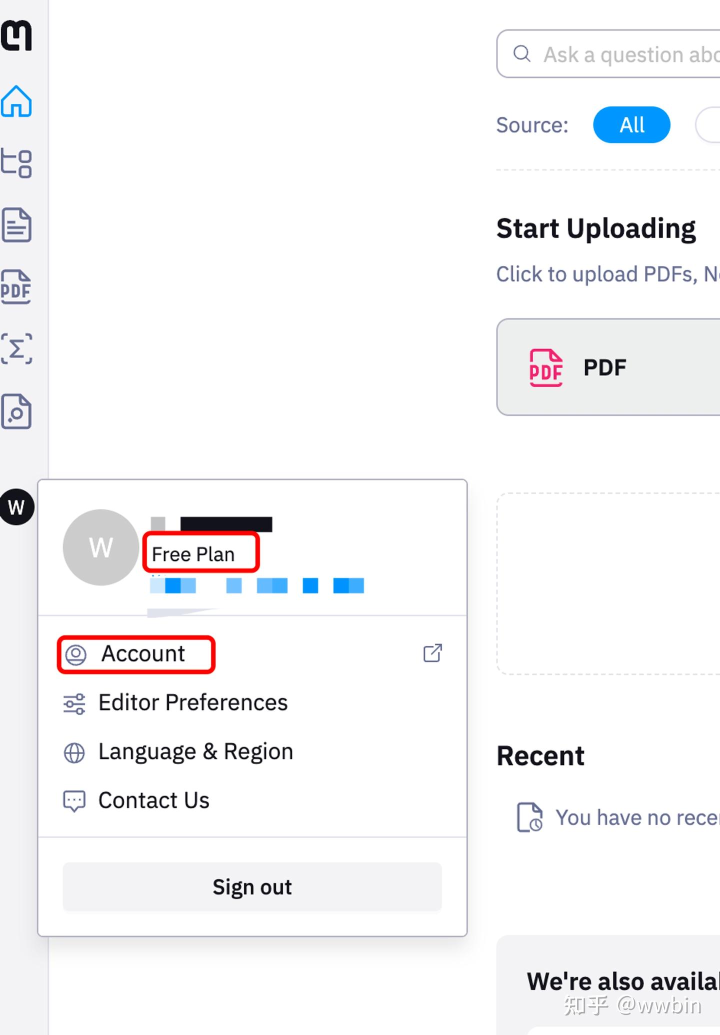
Task: Click the Ask a question search field
Action: click(620, 54)
